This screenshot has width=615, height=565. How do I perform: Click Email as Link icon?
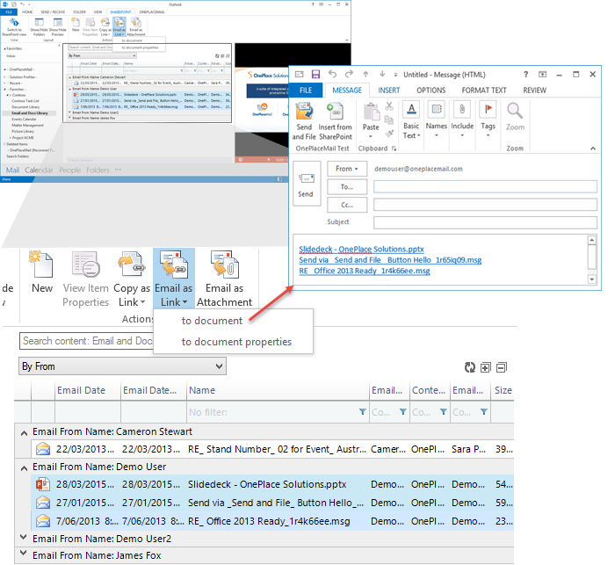click(173, 264)
